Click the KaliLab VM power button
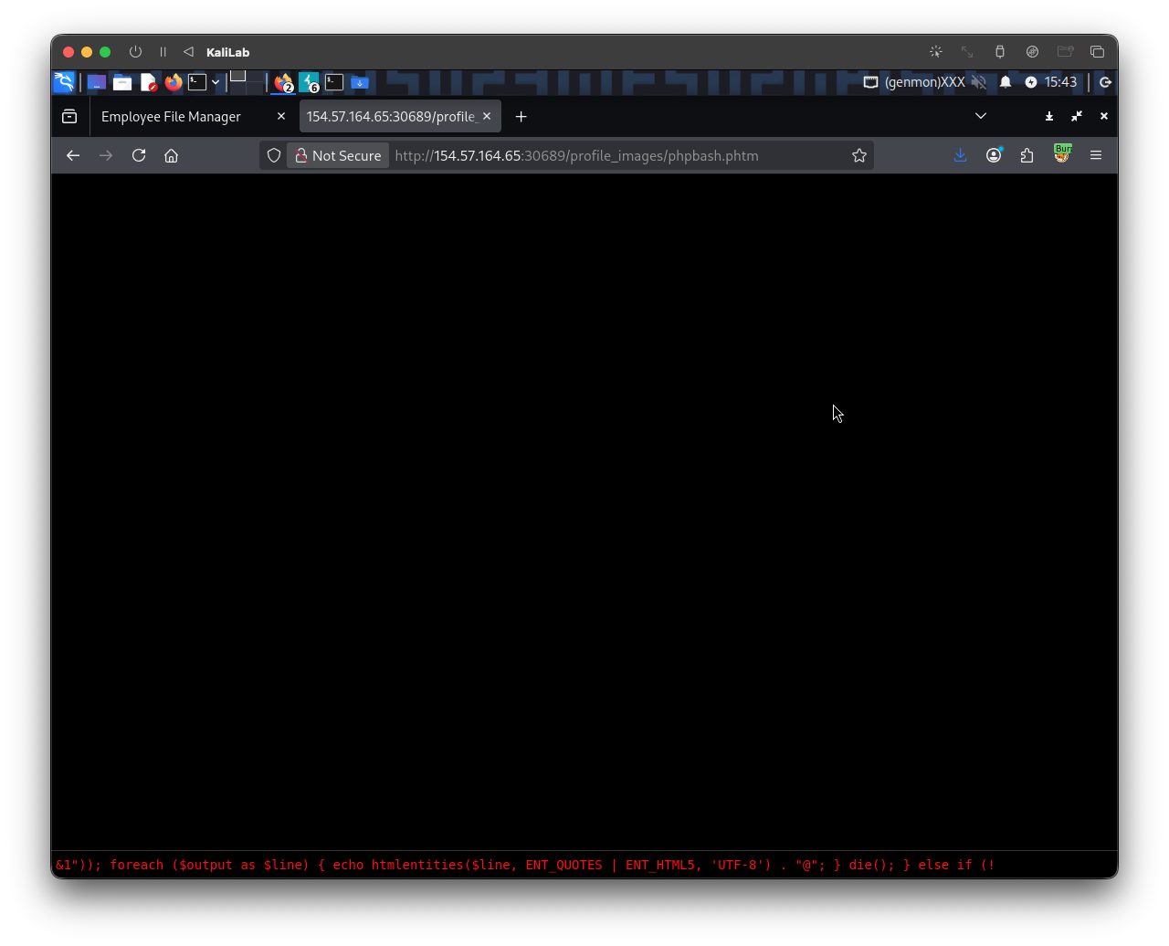 coord(135,52)
